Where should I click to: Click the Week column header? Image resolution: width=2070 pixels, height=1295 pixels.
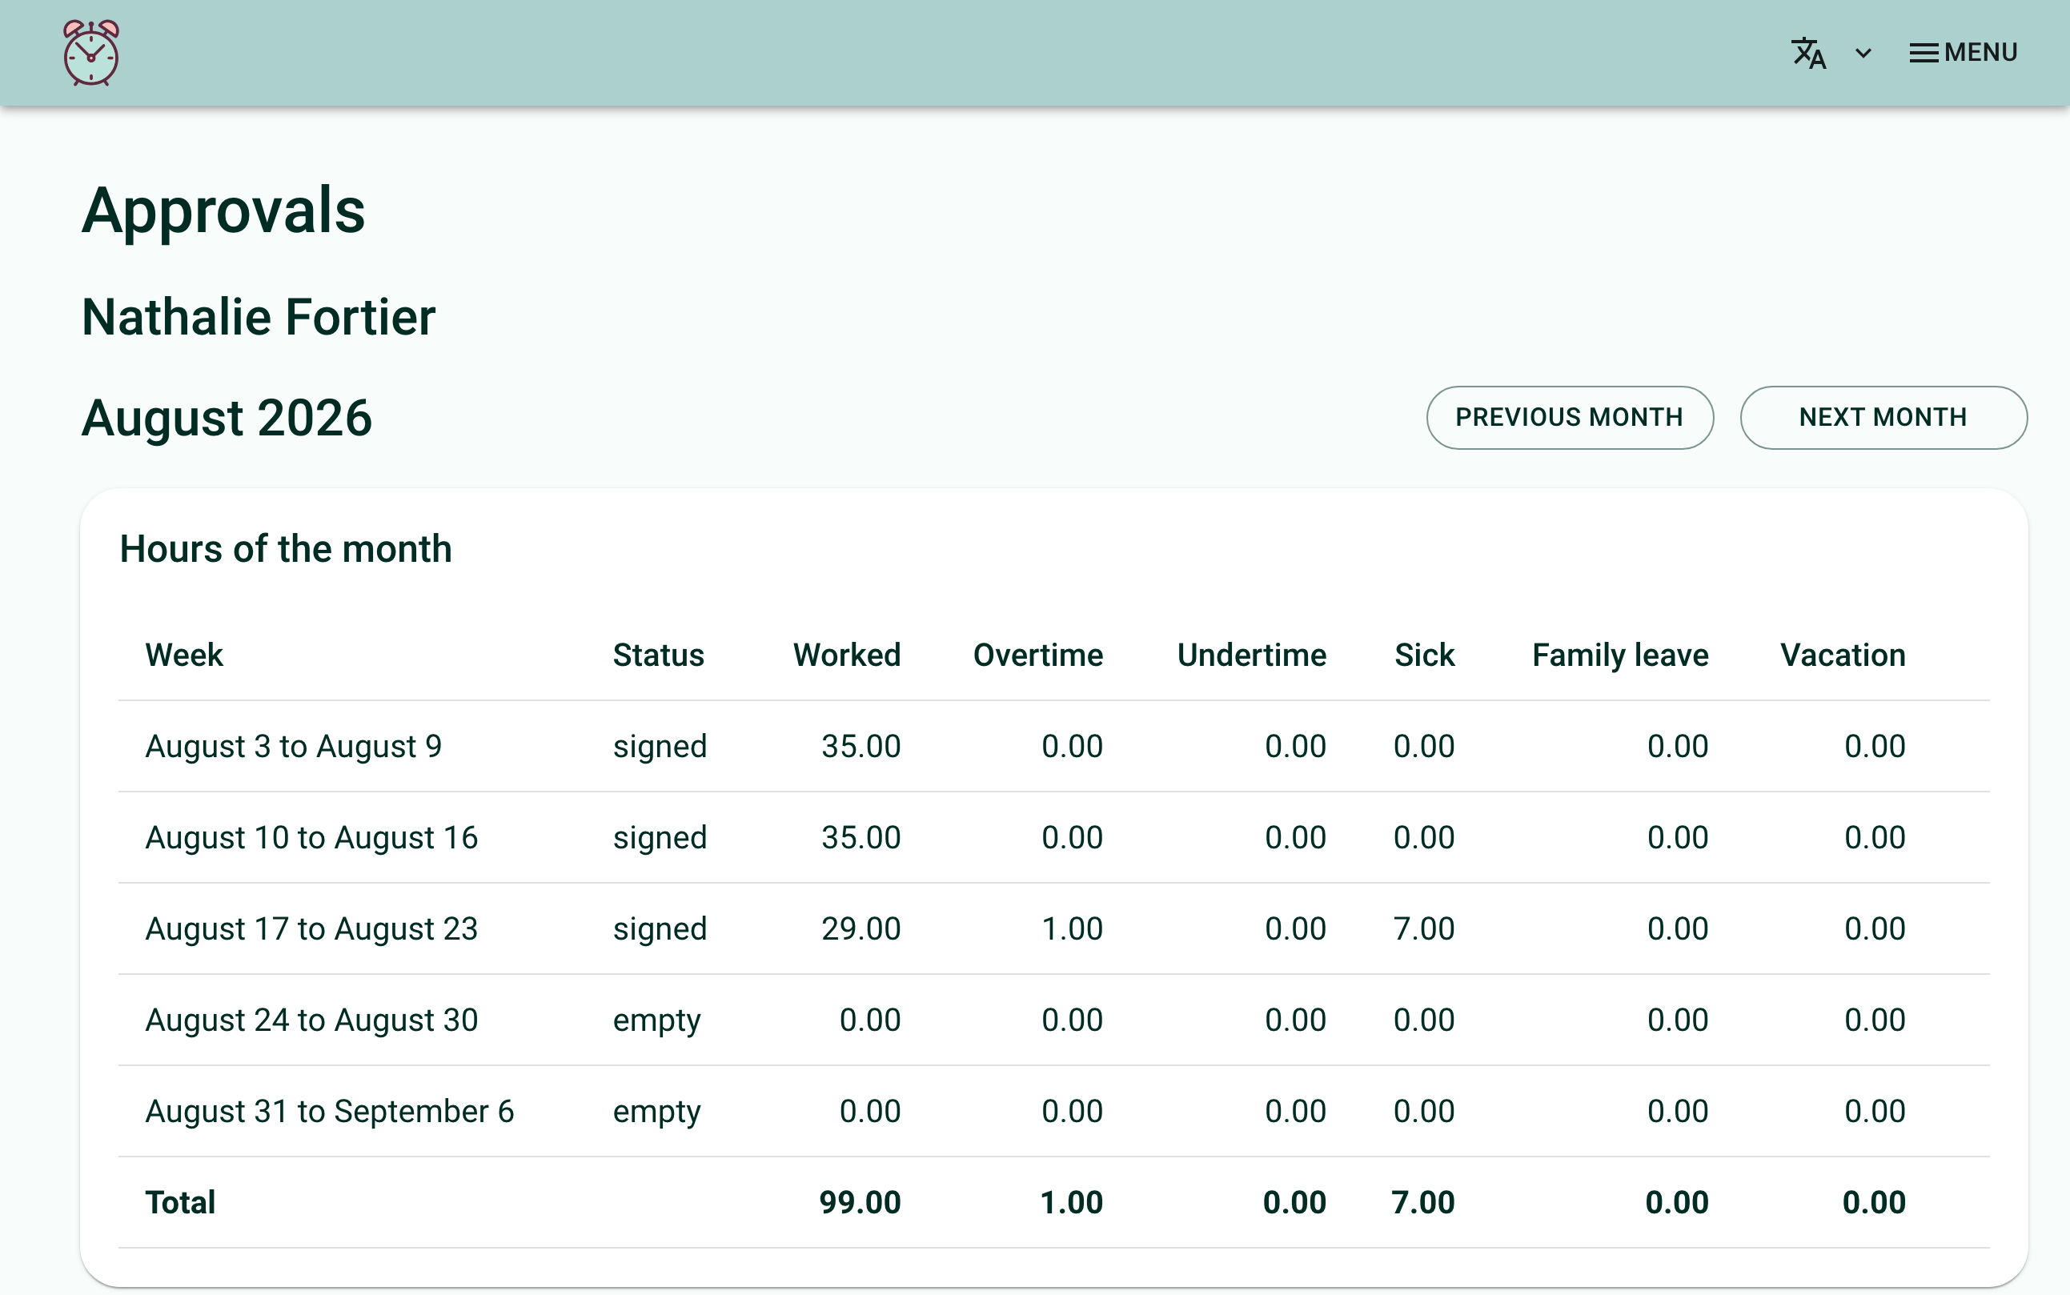coord(184,656)
